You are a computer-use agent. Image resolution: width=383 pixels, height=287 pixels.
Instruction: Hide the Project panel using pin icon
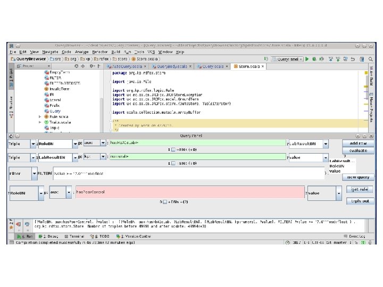(x=99, y=66)
